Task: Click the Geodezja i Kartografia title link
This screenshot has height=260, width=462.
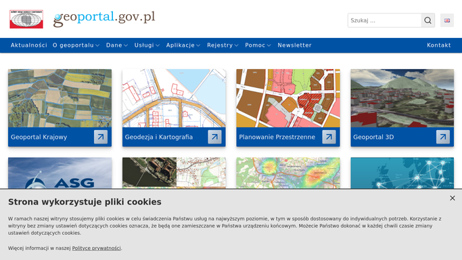Action: click(158, 137)
